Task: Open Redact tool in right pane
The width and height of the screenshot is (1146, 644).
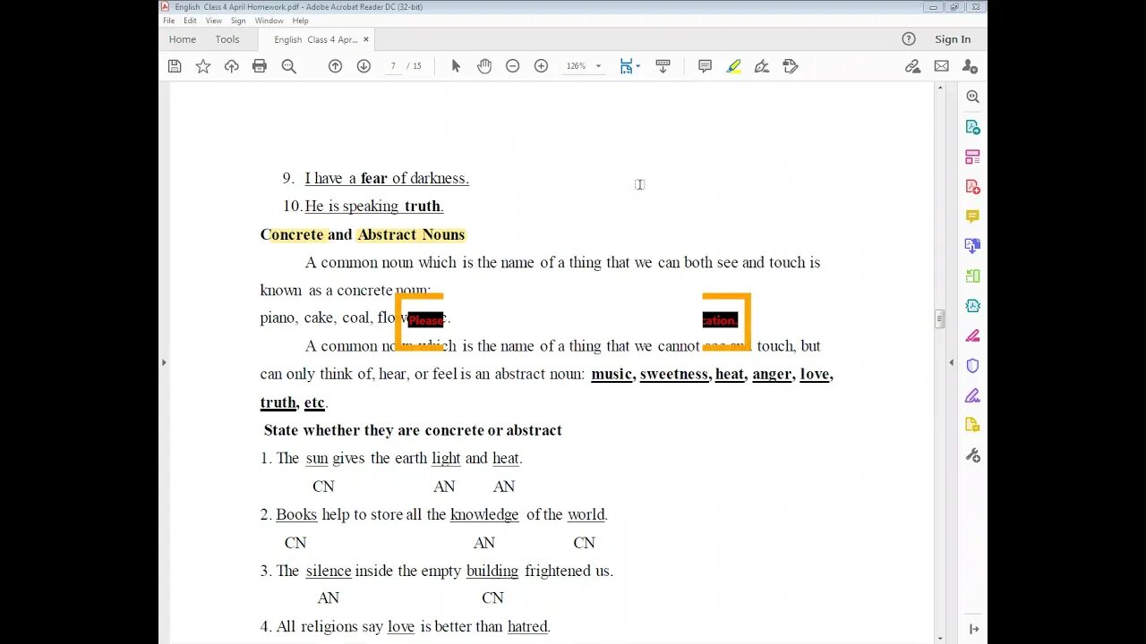Action: [x=972, y=336]
